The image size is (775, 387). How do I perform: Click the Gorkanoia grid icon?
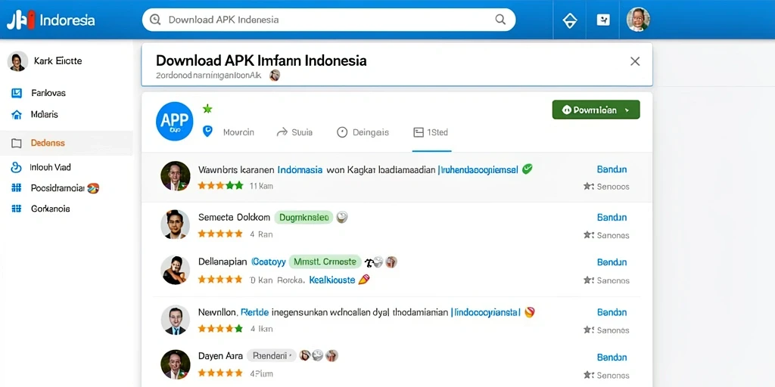[17, 209]
